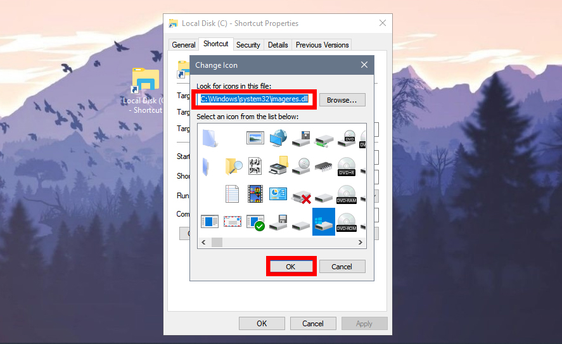
Task: Choose the drive with black 3.5-inch floppy icon
Action: [x=301, y=139]
